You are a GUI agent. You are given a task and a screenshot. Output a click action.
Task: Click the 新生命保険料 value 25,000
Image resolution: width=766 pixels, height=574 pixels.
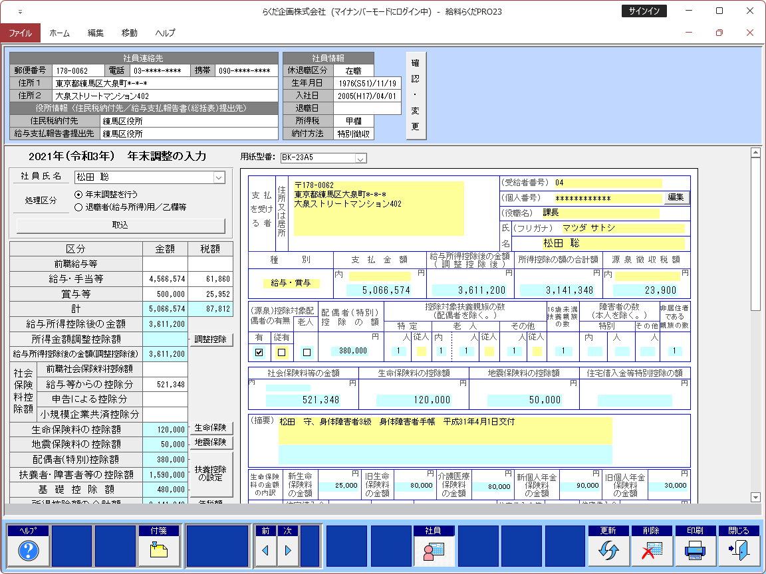coord(340,486)
